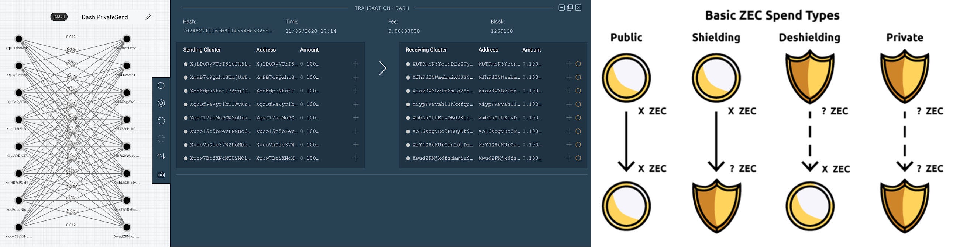Close the Transaction - Dash panel
Image resolution: width=953 pixels, height=247 pixels.
click(578, 8)
